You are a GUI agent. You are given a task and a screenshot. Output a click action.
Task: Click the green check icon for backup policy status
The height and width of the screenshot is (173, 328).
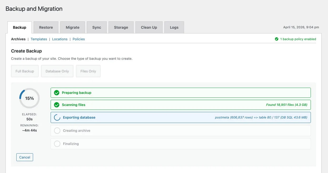(x=277, y=39)
